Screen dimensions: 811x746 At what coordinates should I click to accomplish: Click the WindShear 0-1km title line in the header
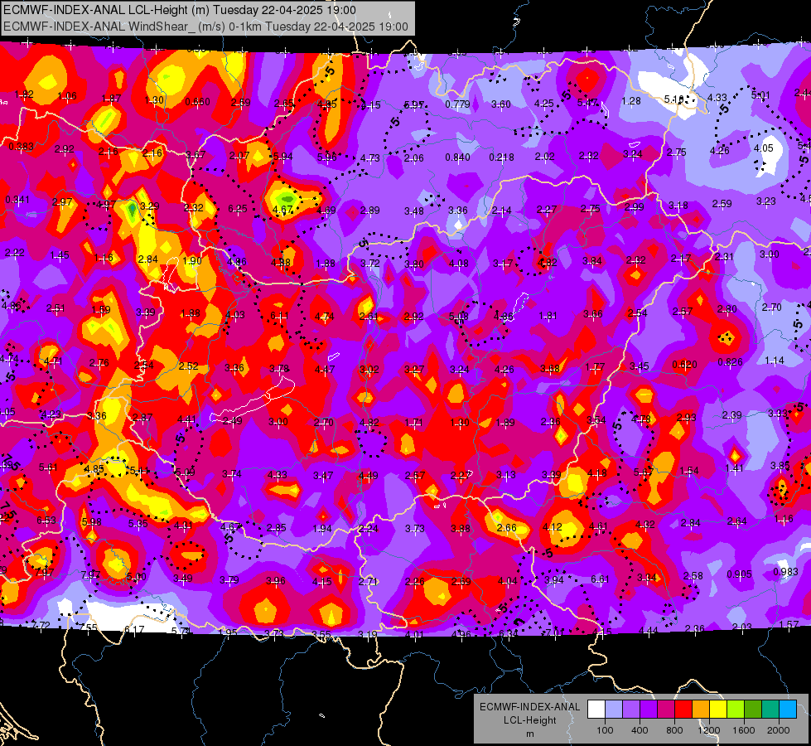tap(205, 27)
